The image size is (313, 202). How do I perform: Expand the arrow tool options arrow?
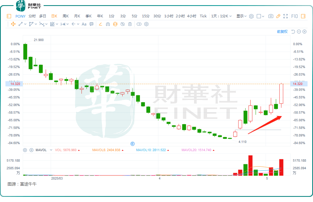78,24
